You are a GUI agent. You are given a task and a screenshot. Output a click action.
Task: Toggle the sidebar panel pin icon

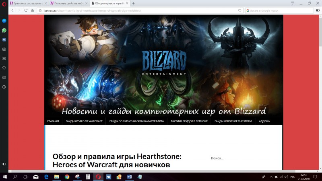tap(4, 164)
